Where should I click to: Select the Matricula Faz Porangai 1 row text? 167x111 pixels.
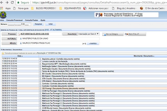pos(68,105)
